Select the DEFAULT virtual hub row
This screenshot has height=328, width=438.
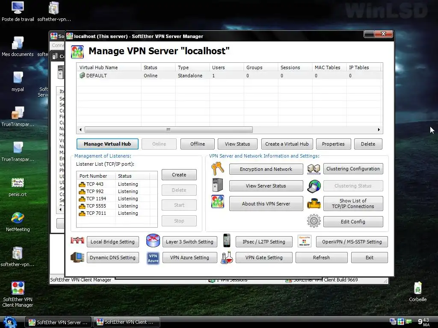click(230, 76)
